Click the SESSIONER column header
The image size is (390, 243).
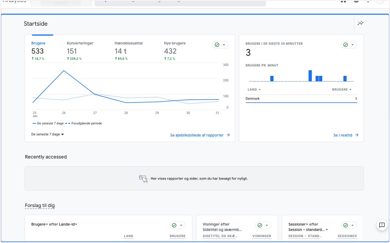coord(347,236)
